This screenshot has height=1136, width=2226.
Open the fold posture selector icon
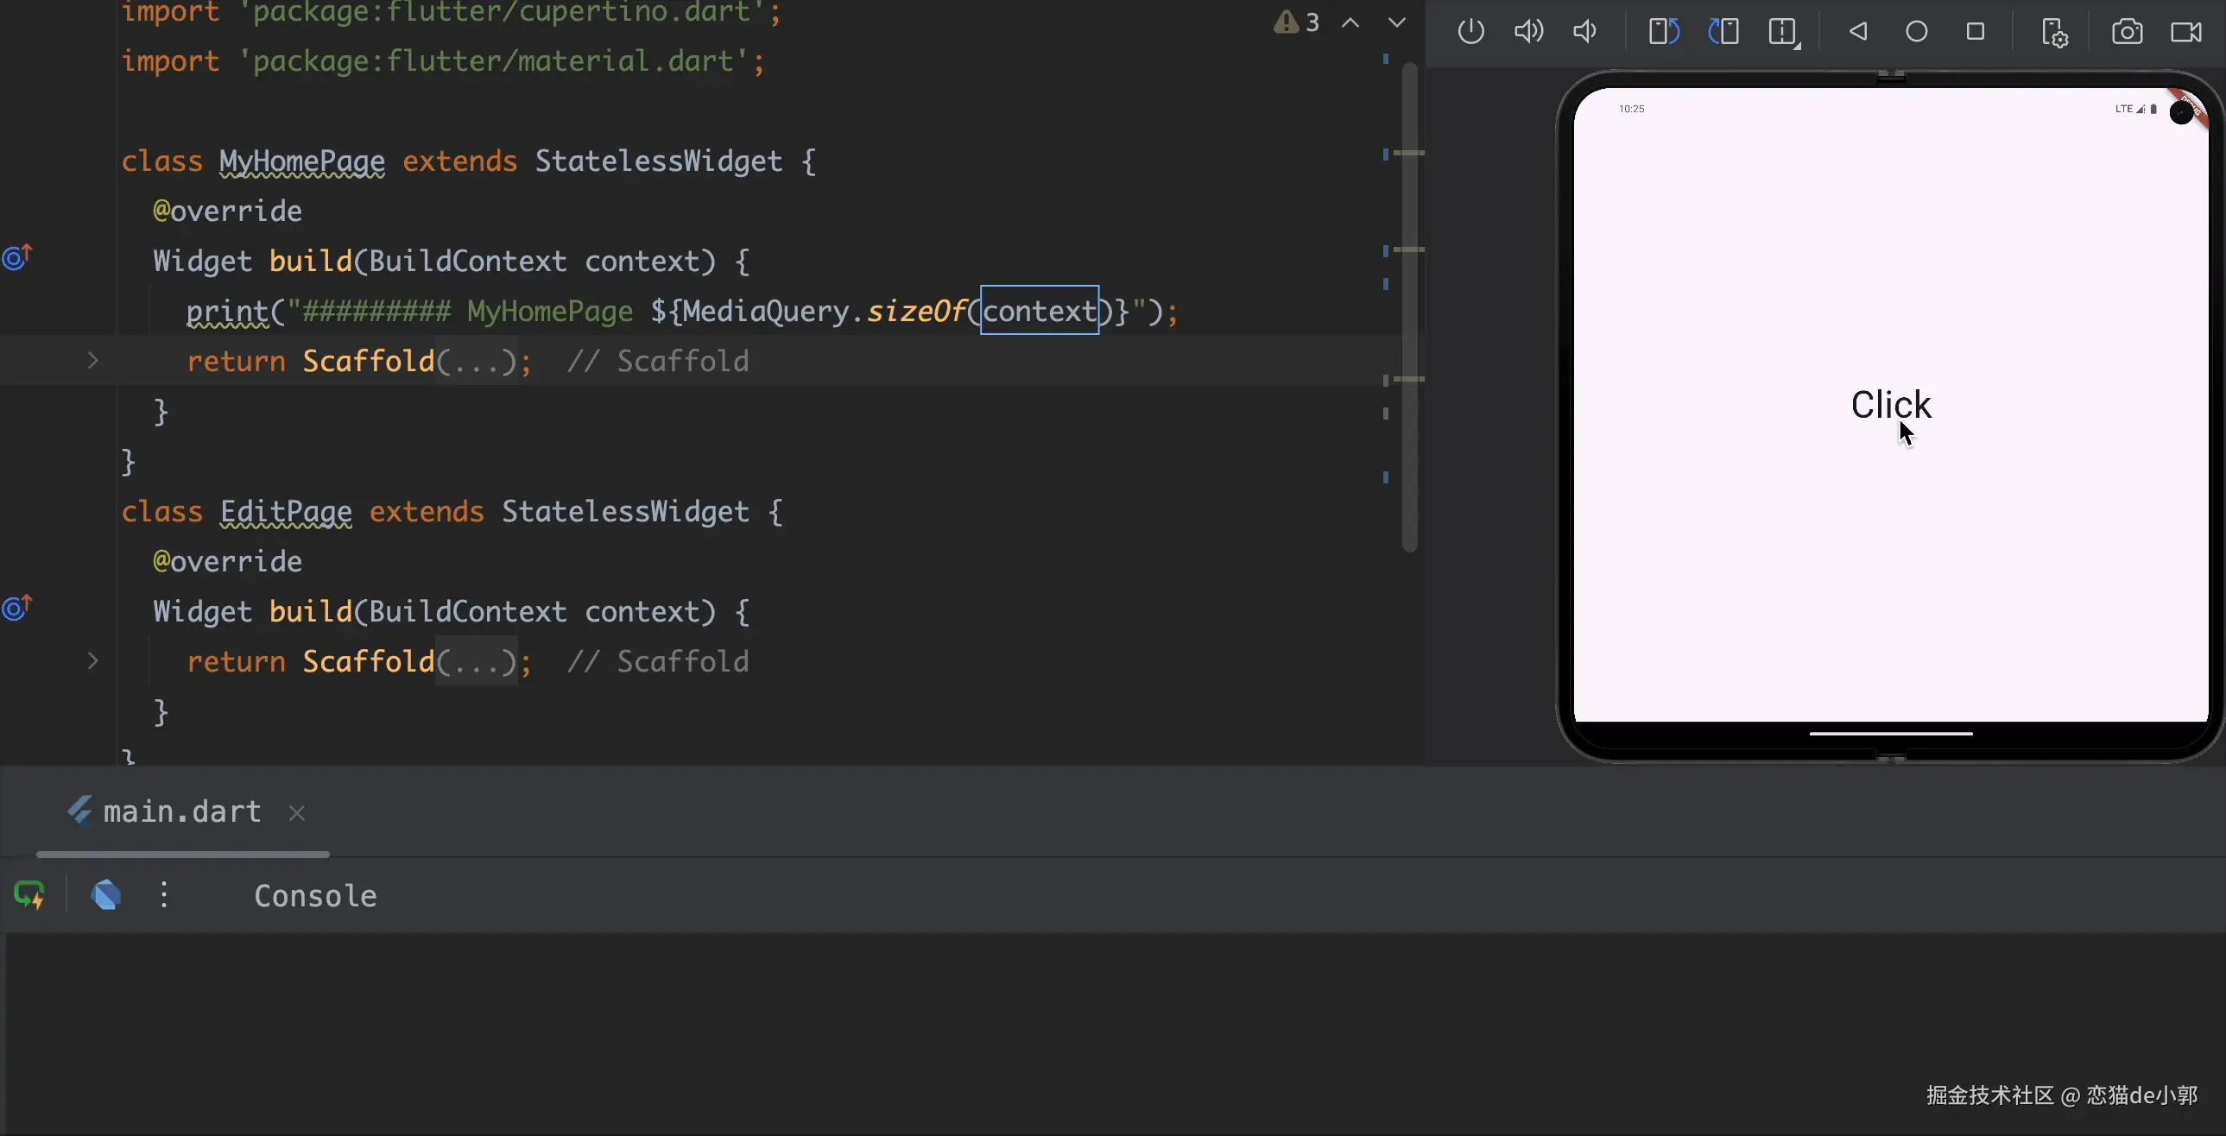click(1784, 33)
